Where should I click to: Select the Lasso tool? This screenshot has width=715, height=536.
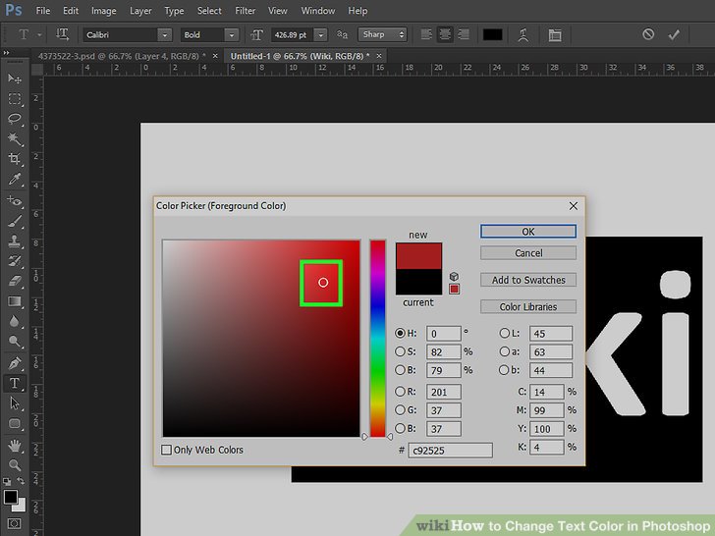pos(15,119)
